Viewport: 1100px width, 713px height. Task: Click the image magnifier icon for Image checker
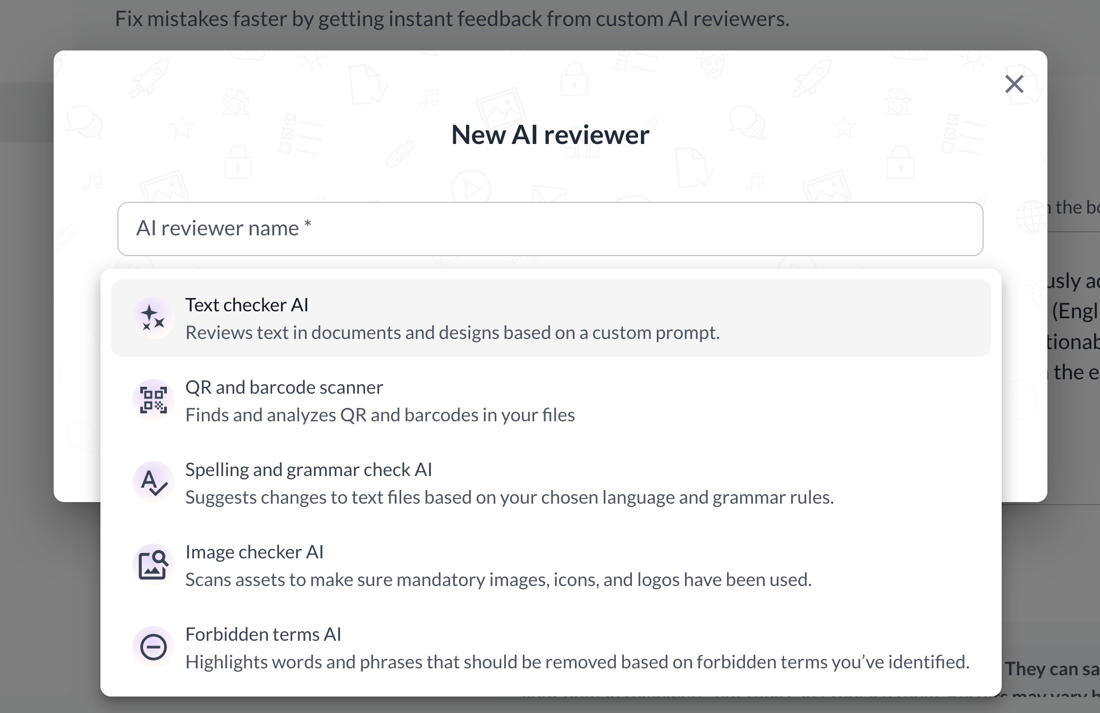click(x=153, y=564)
